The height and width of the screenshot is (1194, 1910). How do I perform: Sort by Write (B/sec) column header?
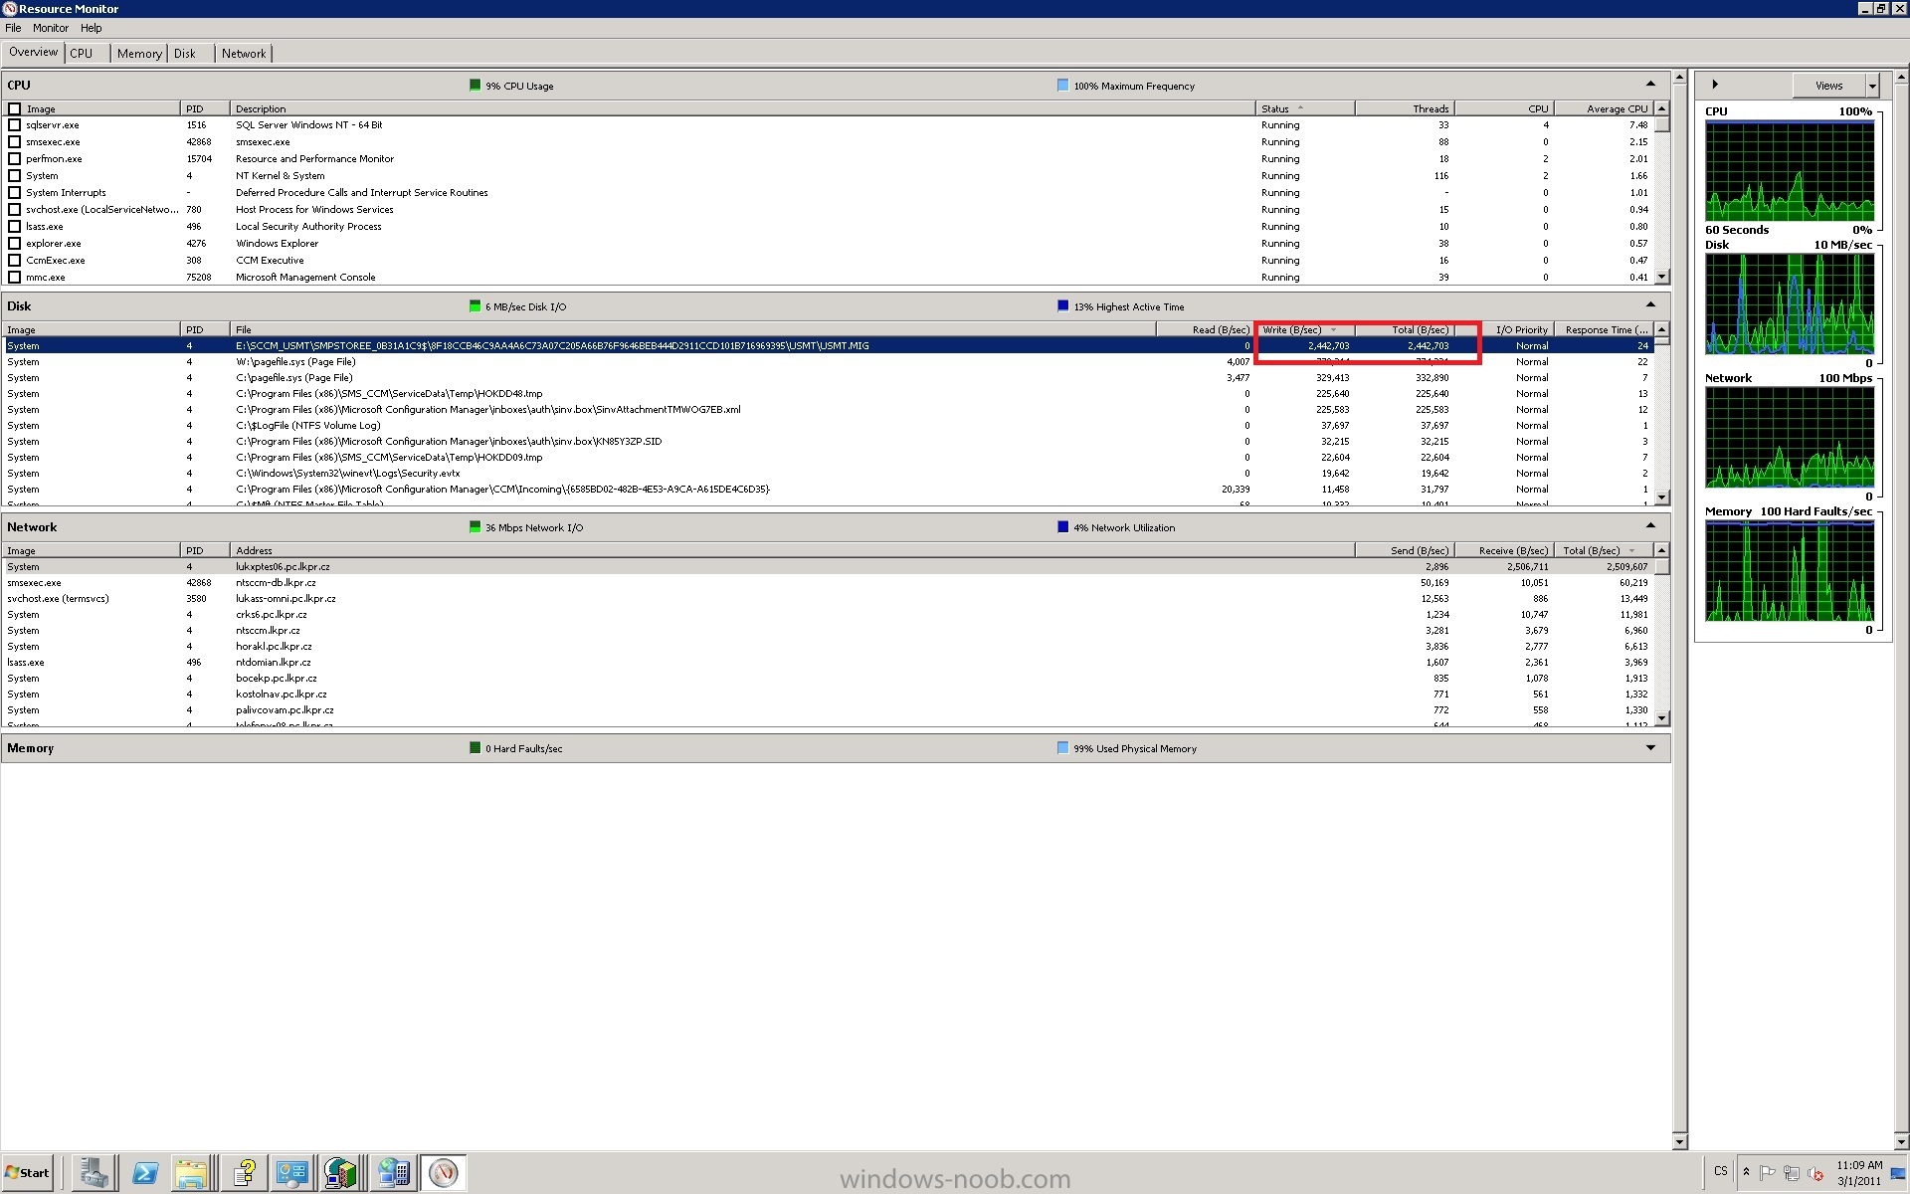click(x=1304, y=329)
